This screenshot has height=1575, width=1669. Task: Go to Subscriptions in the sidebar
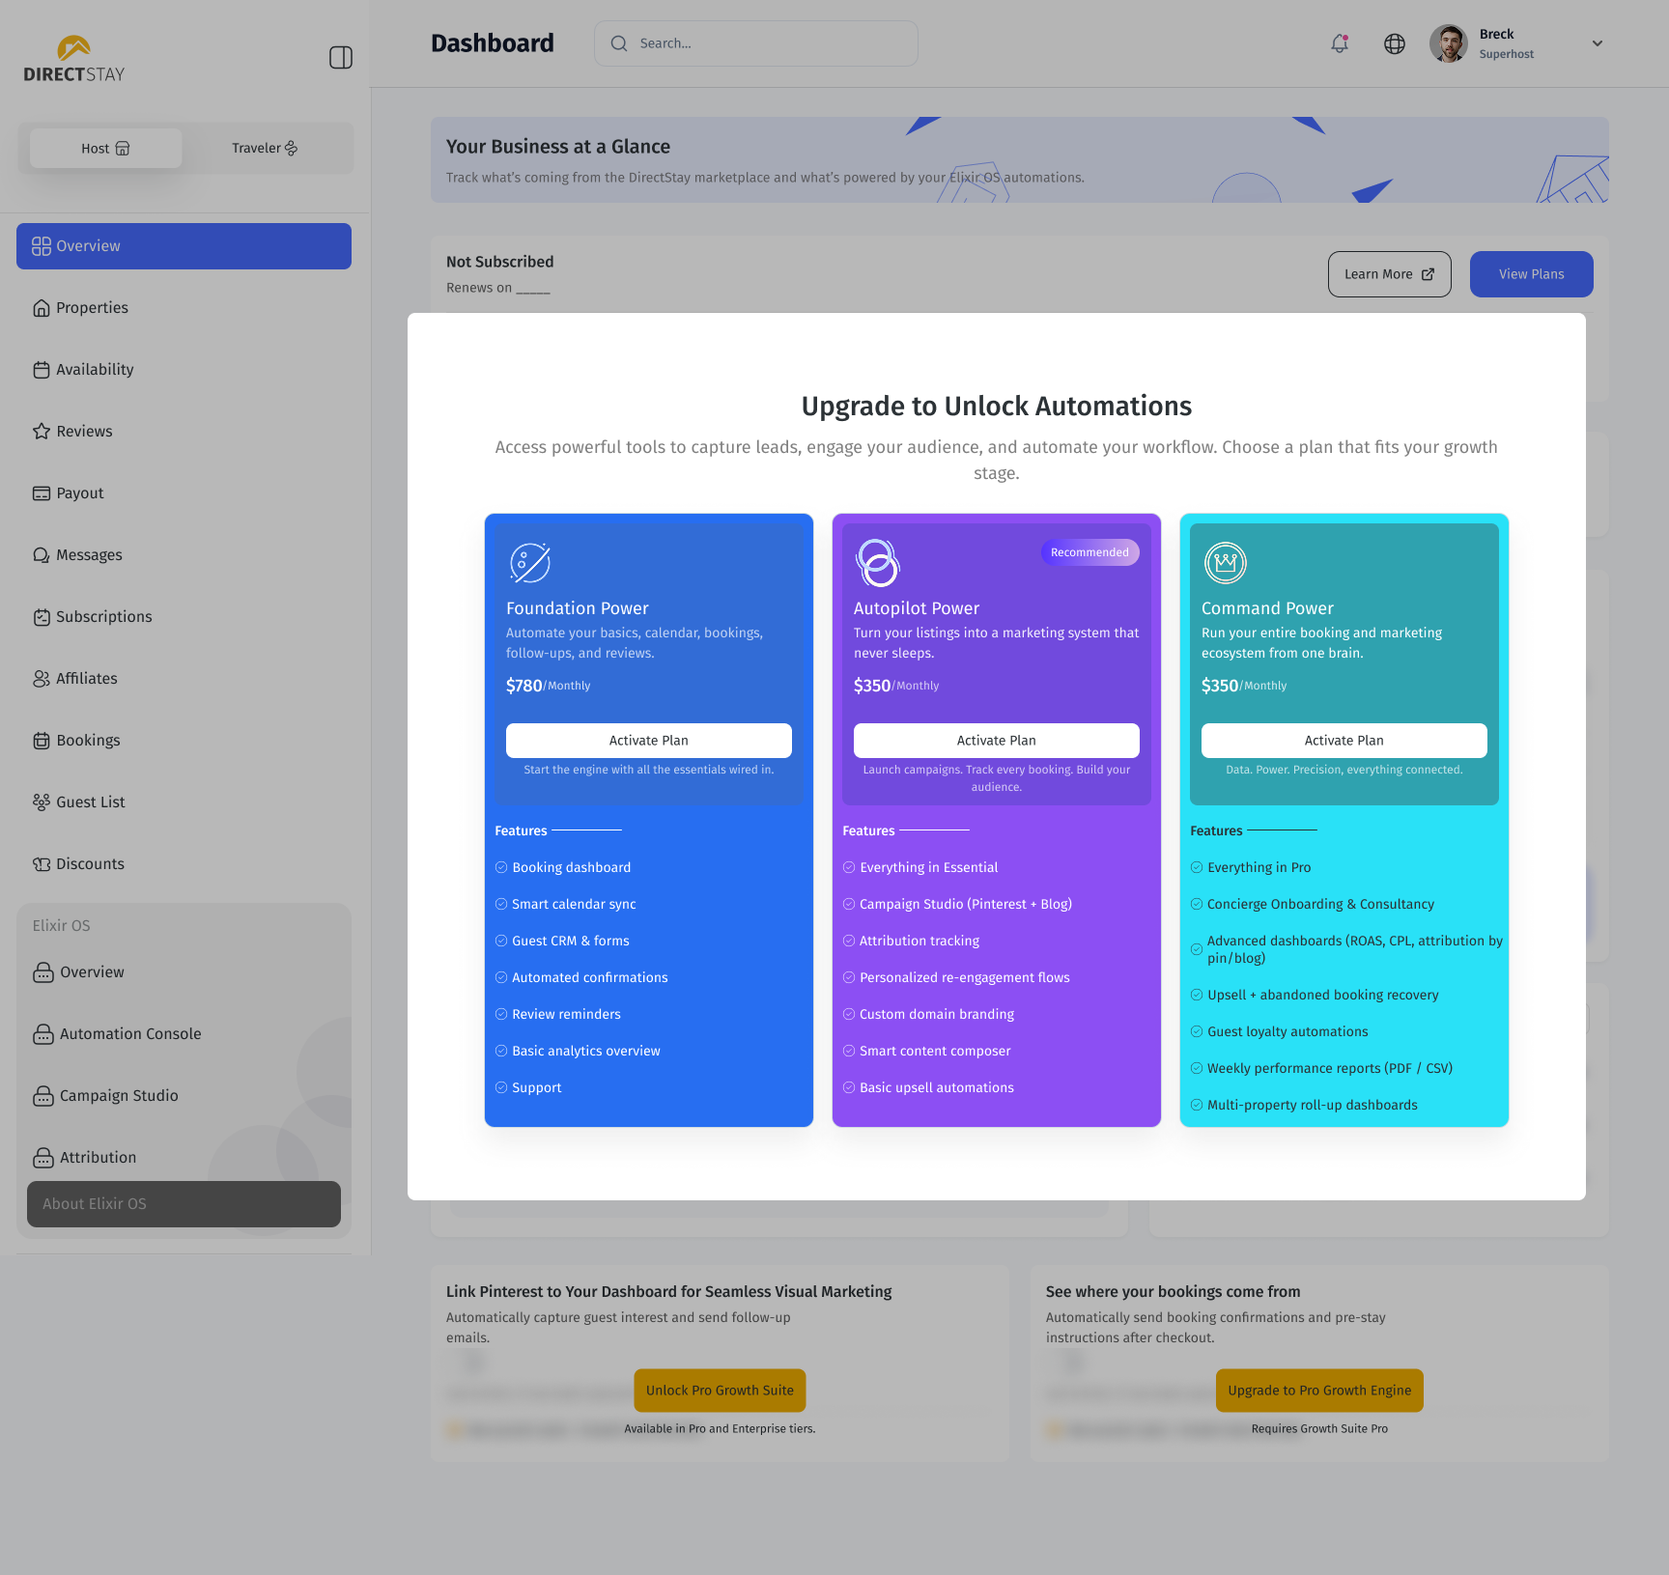click(103, 617)
